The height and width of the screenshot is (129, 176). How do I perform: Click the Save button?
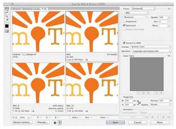[115, 122]
